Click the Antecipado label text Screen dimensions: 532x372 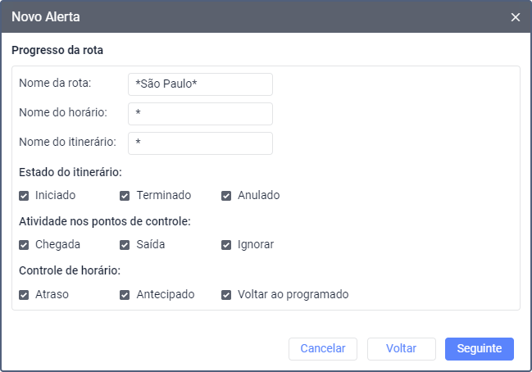click(166, 294)
